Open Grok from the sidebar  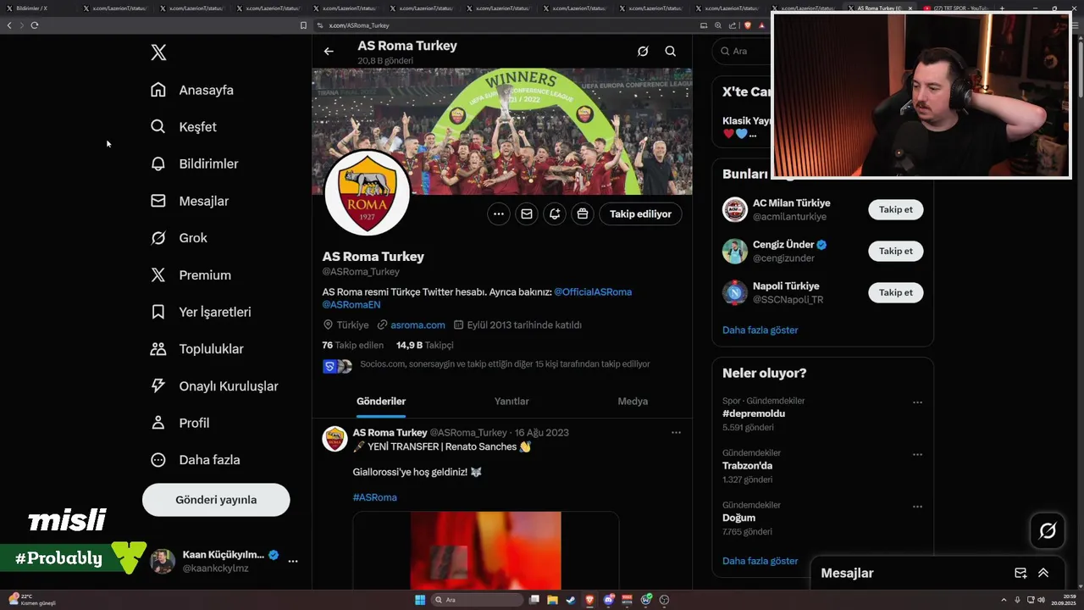coord(179,238)
